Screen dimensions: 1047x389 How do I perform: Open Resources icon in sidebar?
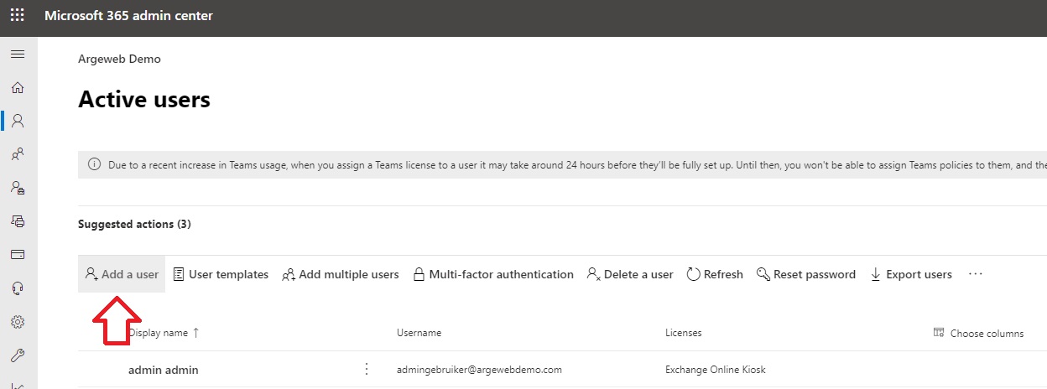click(18, 221)
